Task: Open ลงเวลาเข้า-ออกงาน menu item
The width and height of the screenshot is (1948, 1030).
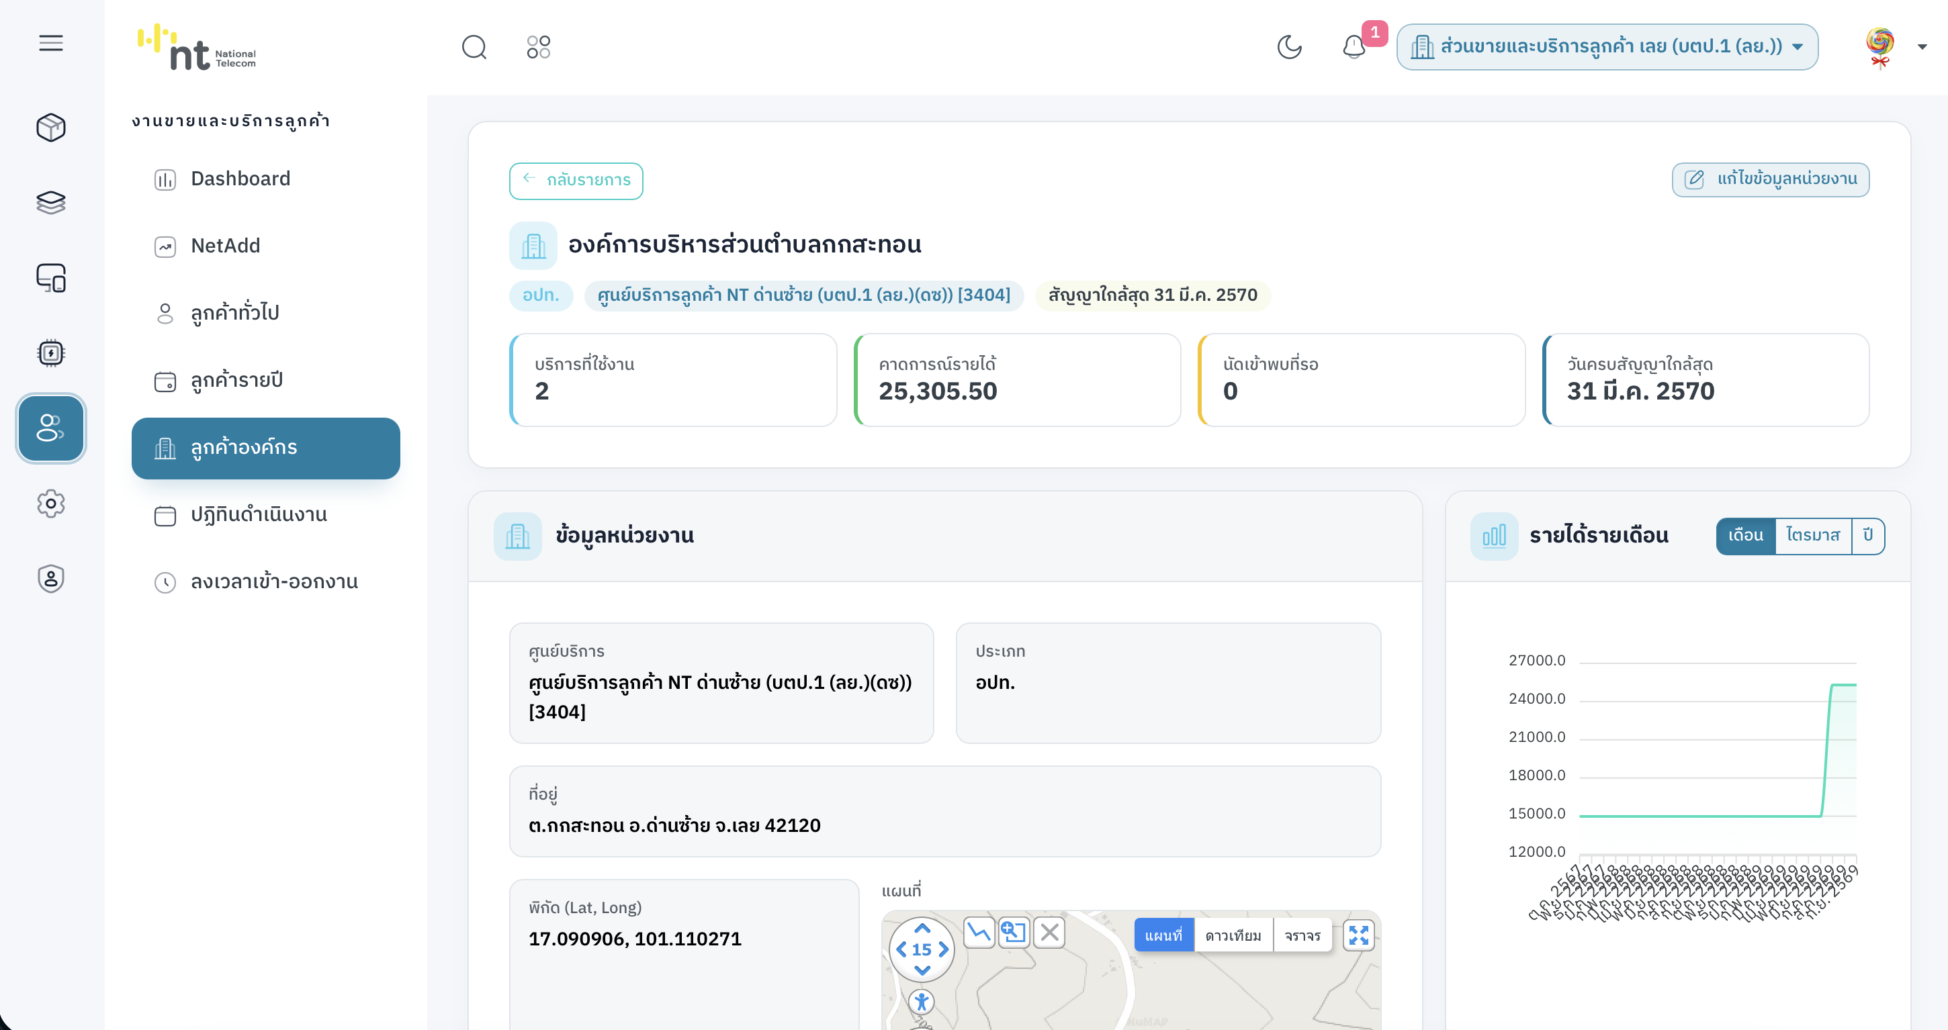Action: 265,583
